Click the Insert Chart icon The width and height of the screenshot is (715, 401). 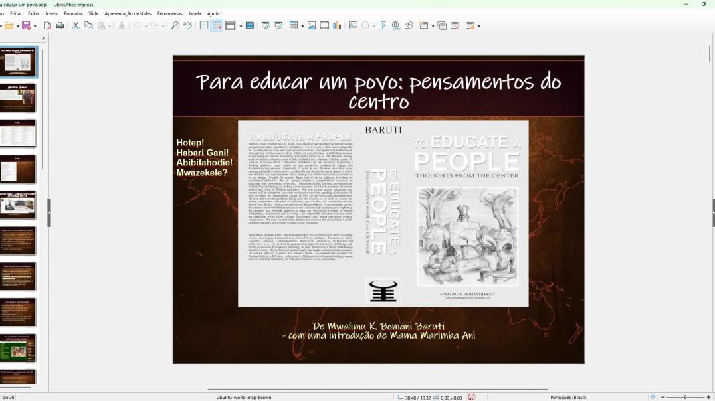337,25
